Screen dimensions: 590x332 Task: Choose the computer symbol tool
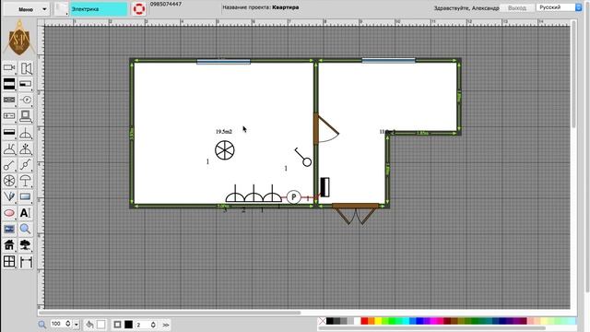pyautogui.click(x=26, y=116)
